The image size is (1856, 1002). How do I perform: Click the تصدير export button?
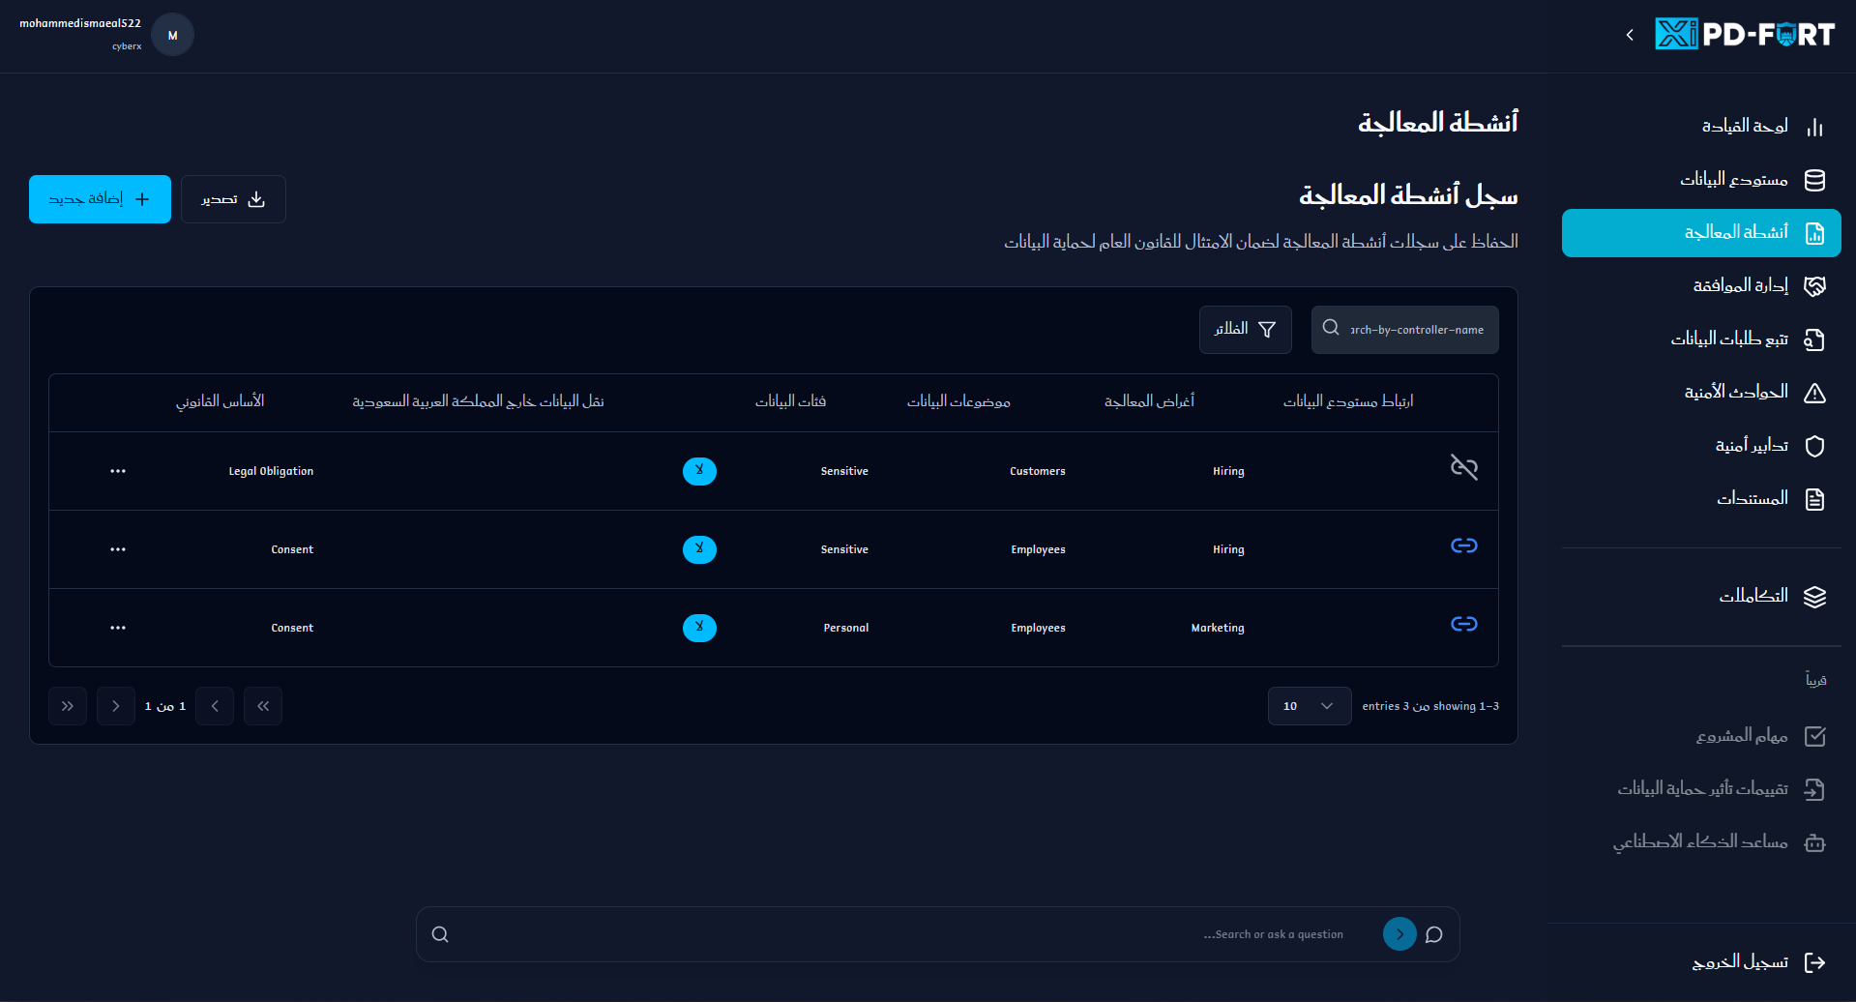coord(233,199)
